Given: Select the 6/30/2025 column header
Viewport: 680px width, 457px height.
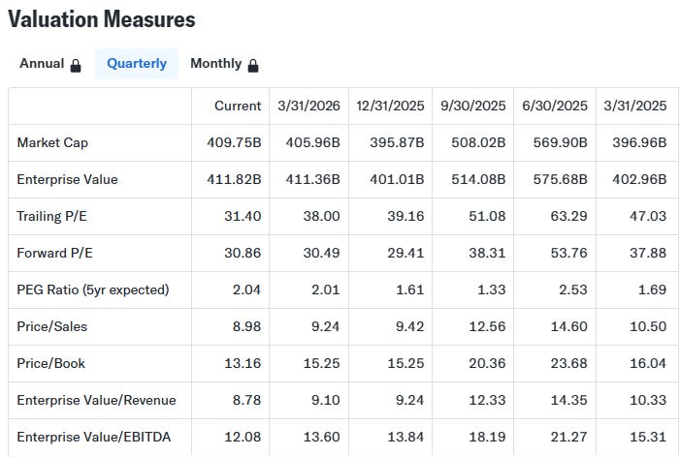Looking at the screenshot, I should [x=555, y=107].
